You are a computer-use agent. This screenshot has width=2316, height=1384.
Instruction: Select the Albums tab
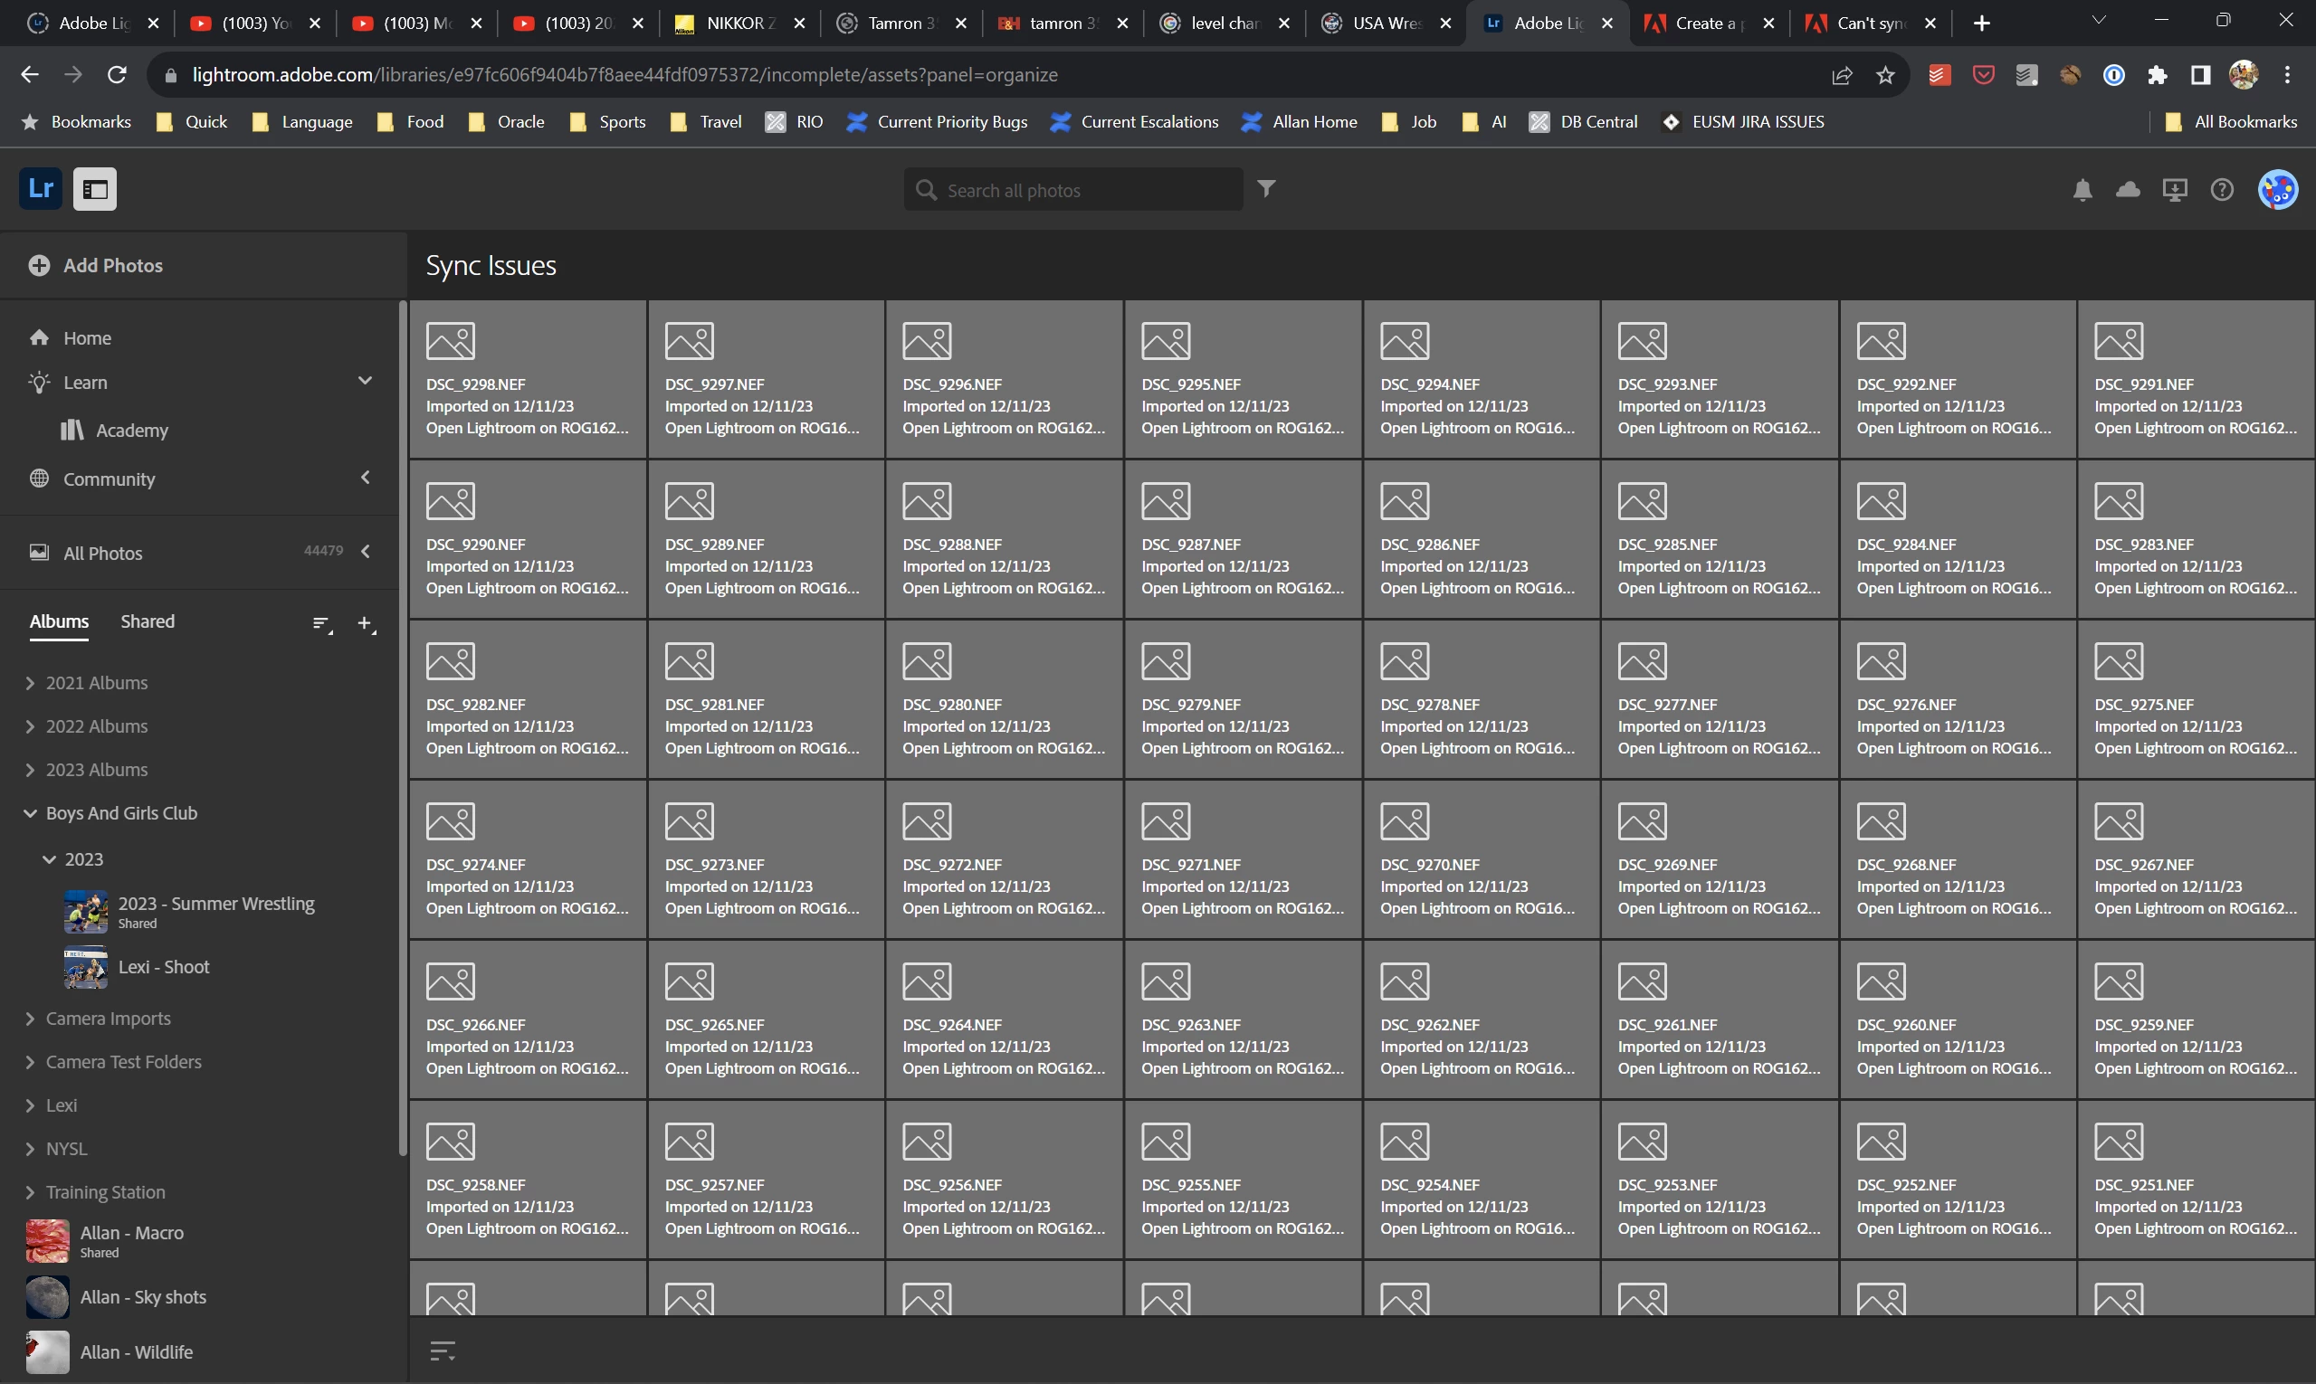(59, 621)
